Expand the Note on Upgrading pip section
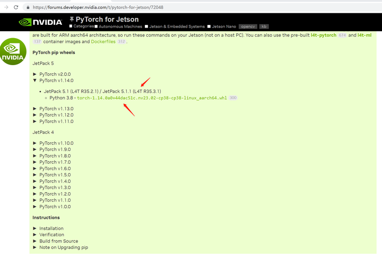The width and height of the screenshot is (382, 260). [x=60, y=247]
